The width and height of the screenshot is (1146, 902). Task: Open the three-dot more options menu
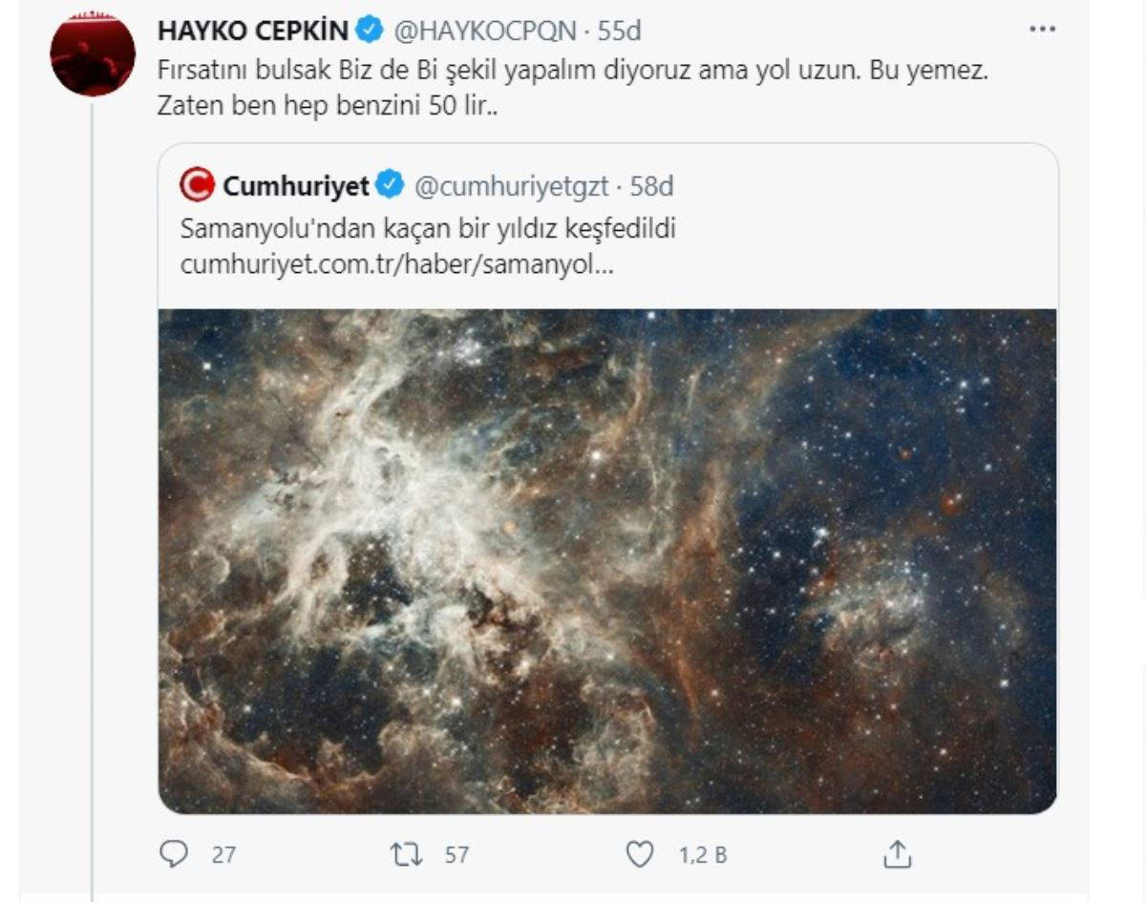pyautogui.click(x=1042, y=31)
